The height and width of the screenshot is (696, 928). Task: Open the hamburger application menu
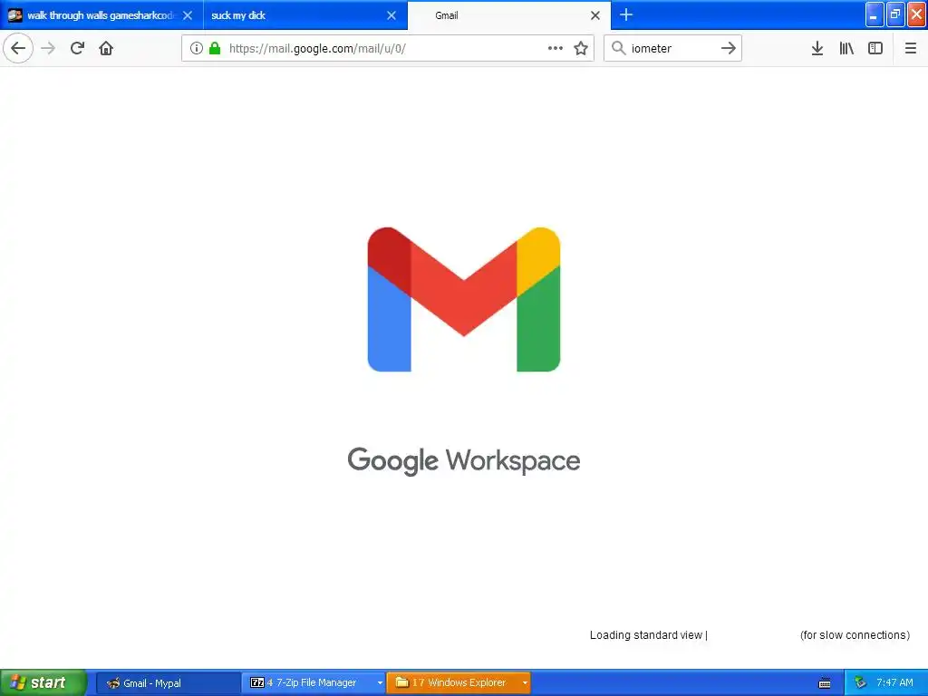910,48
